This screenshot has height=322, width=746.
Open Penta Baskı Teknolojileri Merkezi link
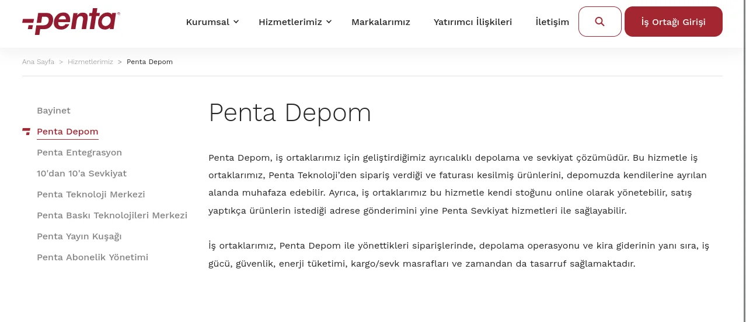[x=112, y=215]
